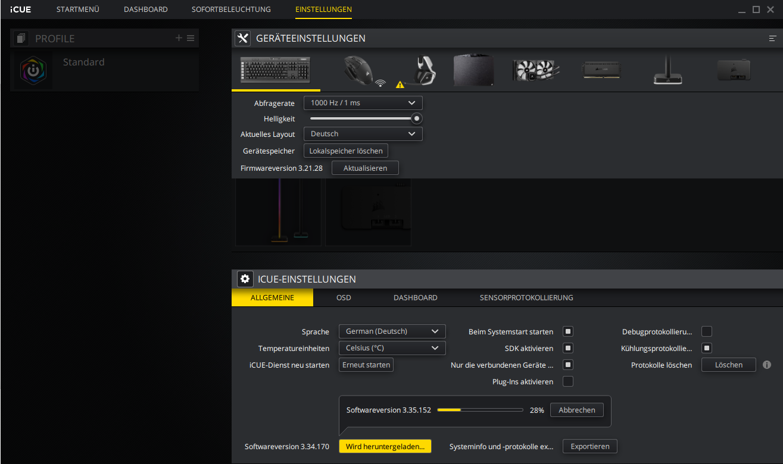Enable Plug-Ins aktivieren checkbox
The width and height of the screenshot is (783, 464).
[568, 381]
